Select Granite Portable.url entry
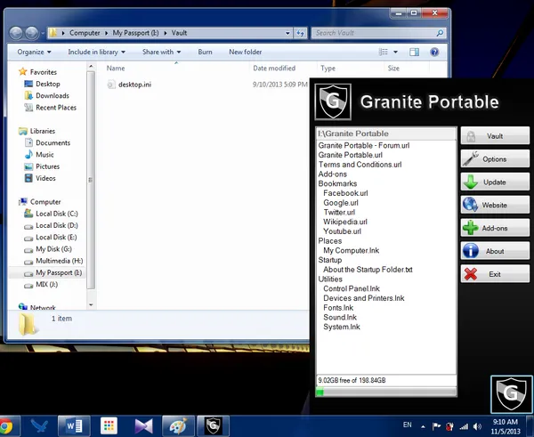The width and height of the screenshot is (534, 437). click(350, 155)
